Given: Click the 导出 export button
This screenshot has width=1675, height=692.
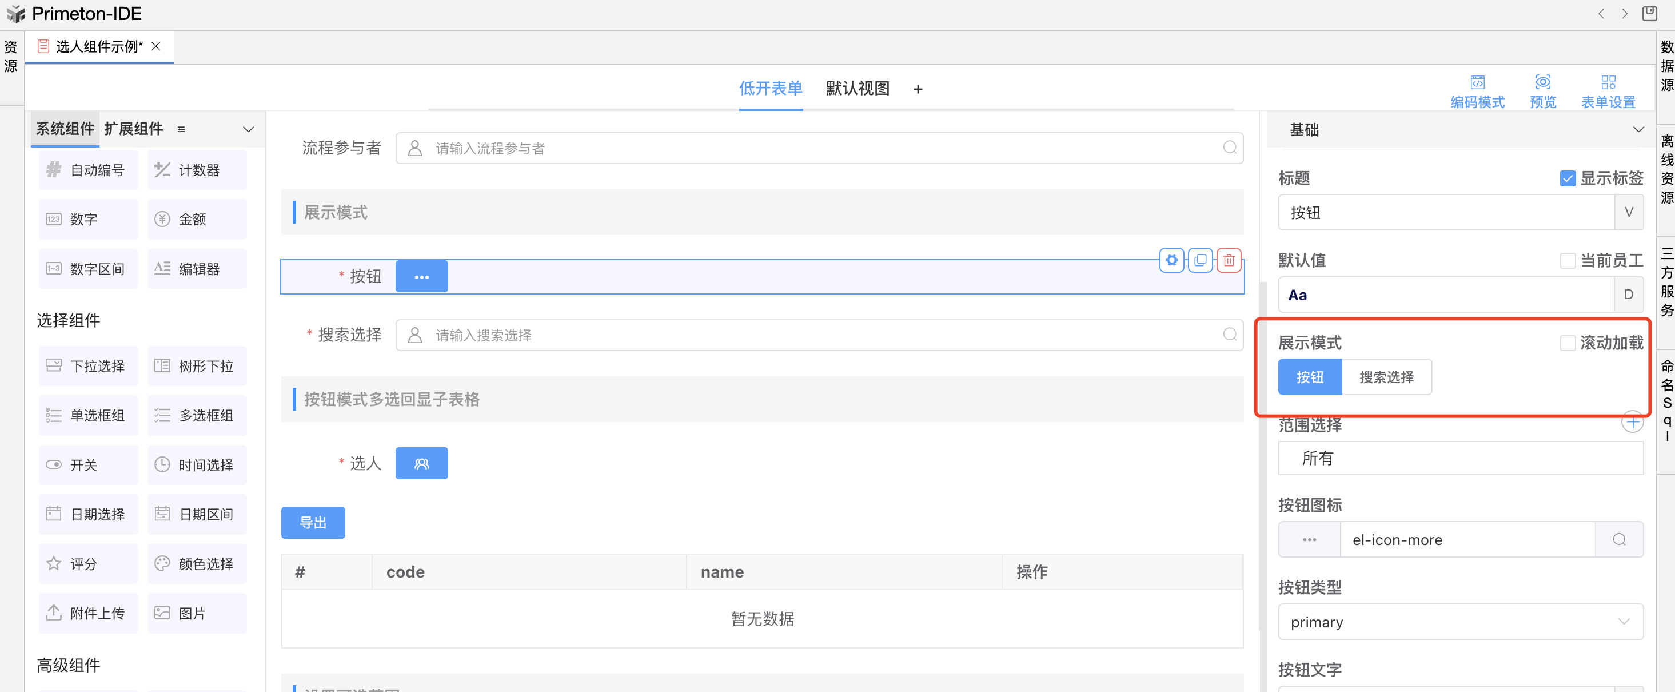Looking at the screenshot, I should [313, 523].
